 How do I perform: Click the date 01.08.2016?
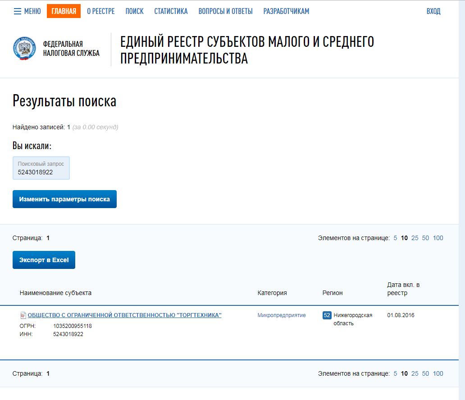pos(401,315)
